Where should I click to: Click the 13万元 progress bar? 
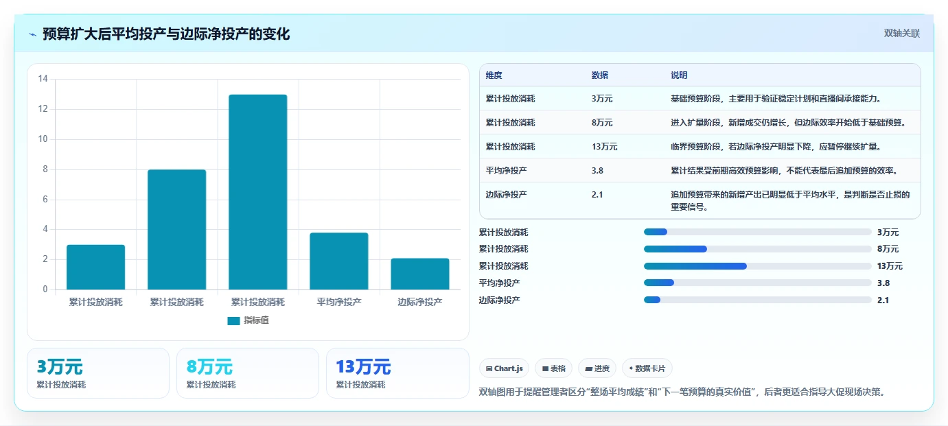(758, 266)
